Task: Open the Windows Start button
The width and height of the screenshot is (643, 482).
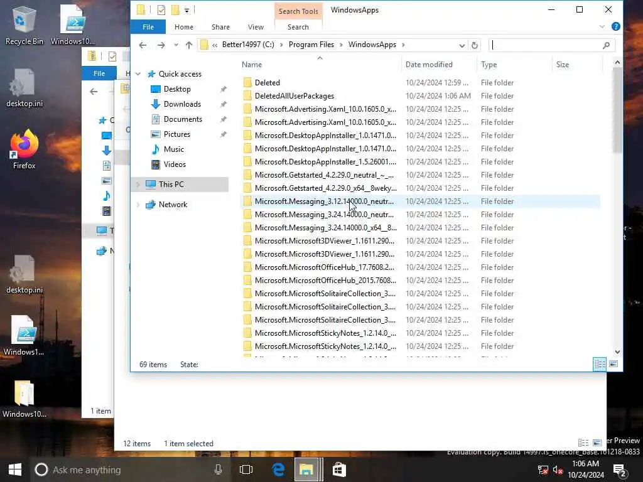Action: [15, 469]
